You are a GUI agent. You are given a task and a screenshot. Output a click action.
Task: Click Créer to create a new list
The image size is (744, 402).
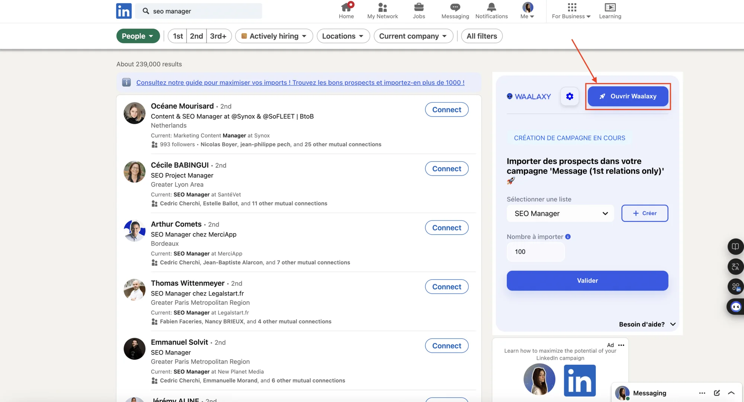pos(645,213)
